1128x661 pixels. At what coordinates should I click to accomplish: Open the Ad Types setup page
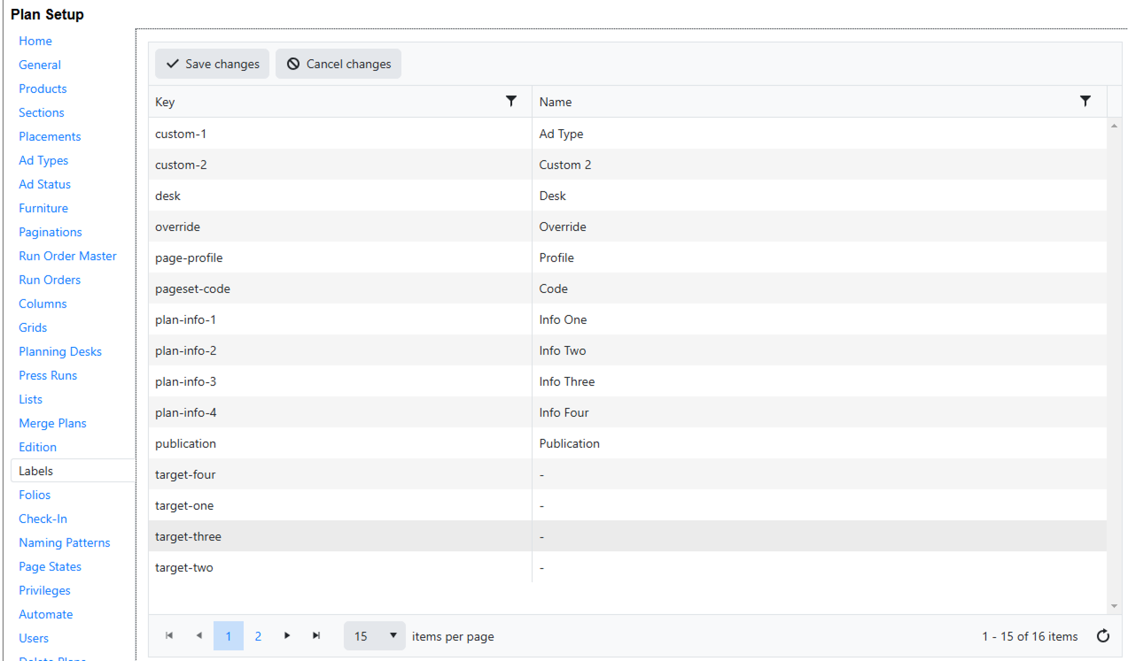tap(43, 160)
